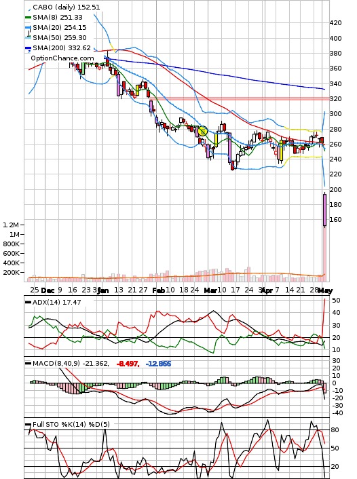The width and height of the screenshot is (357, 479).
Task: Click the 1.2M volume axis label
Action: point(11,225)
